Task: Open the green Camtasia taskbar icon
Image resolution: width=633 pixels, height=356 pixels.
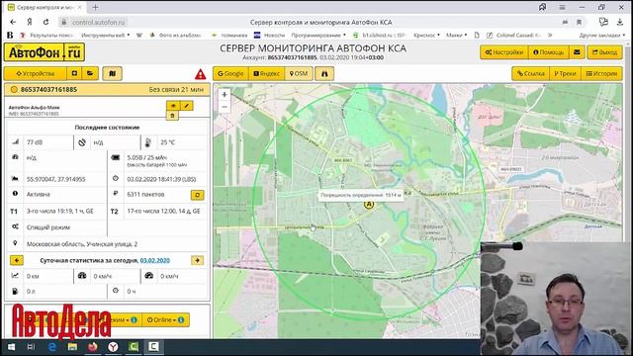Action: (134, 347)
